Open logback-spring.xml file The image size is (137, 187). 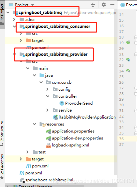(70, 145)
